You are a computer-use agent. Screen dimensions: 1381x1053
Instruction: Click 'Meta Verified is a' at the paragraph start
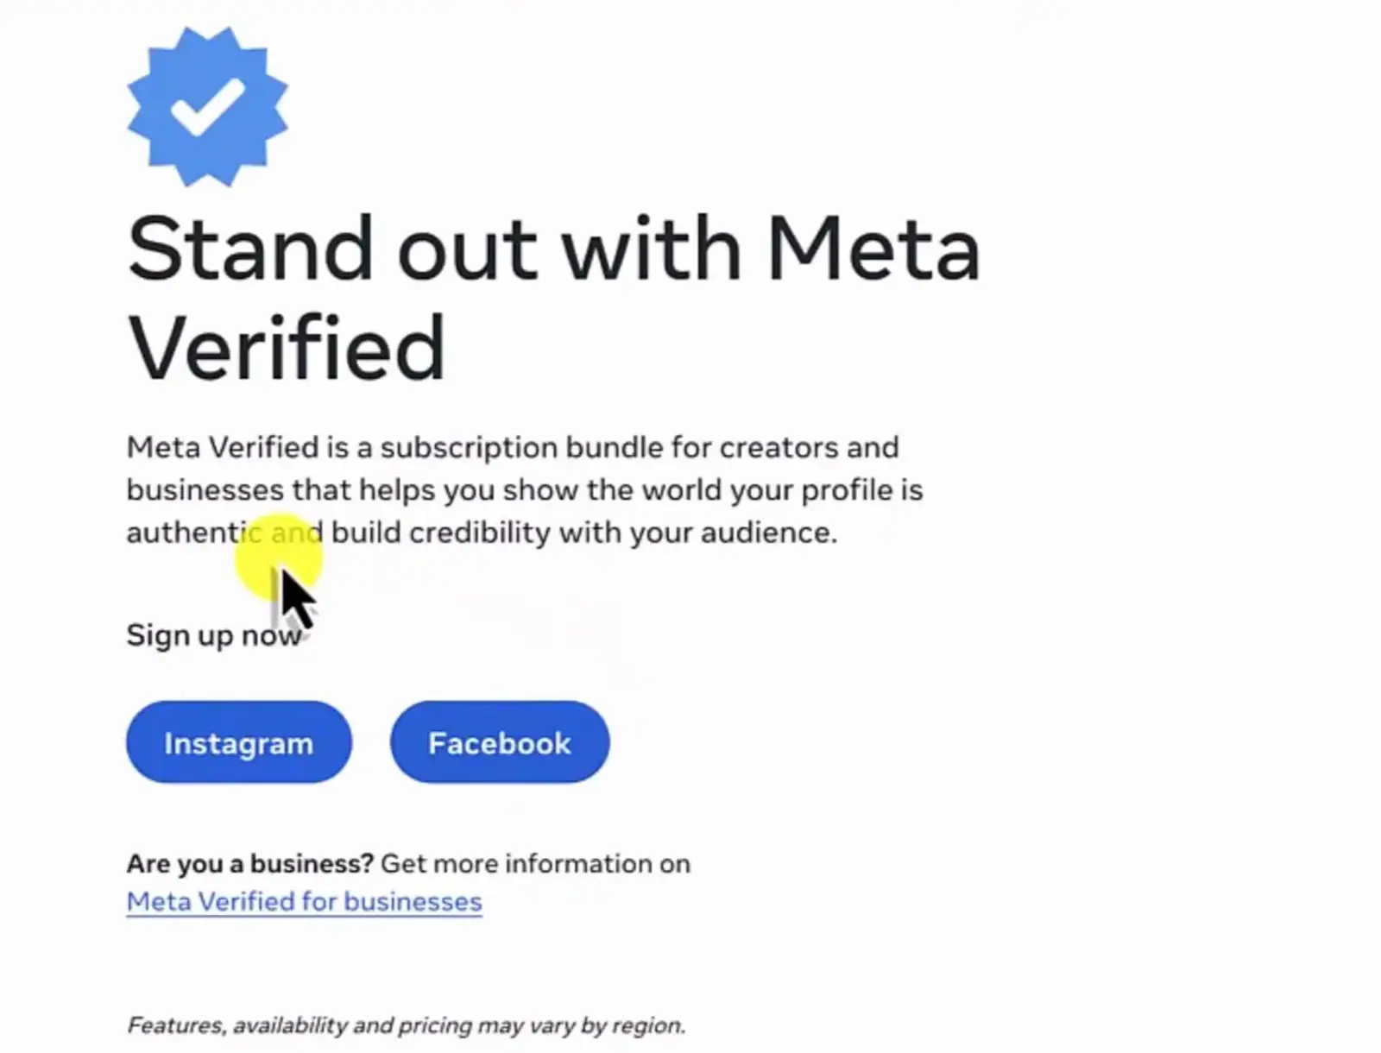point(249,448)
